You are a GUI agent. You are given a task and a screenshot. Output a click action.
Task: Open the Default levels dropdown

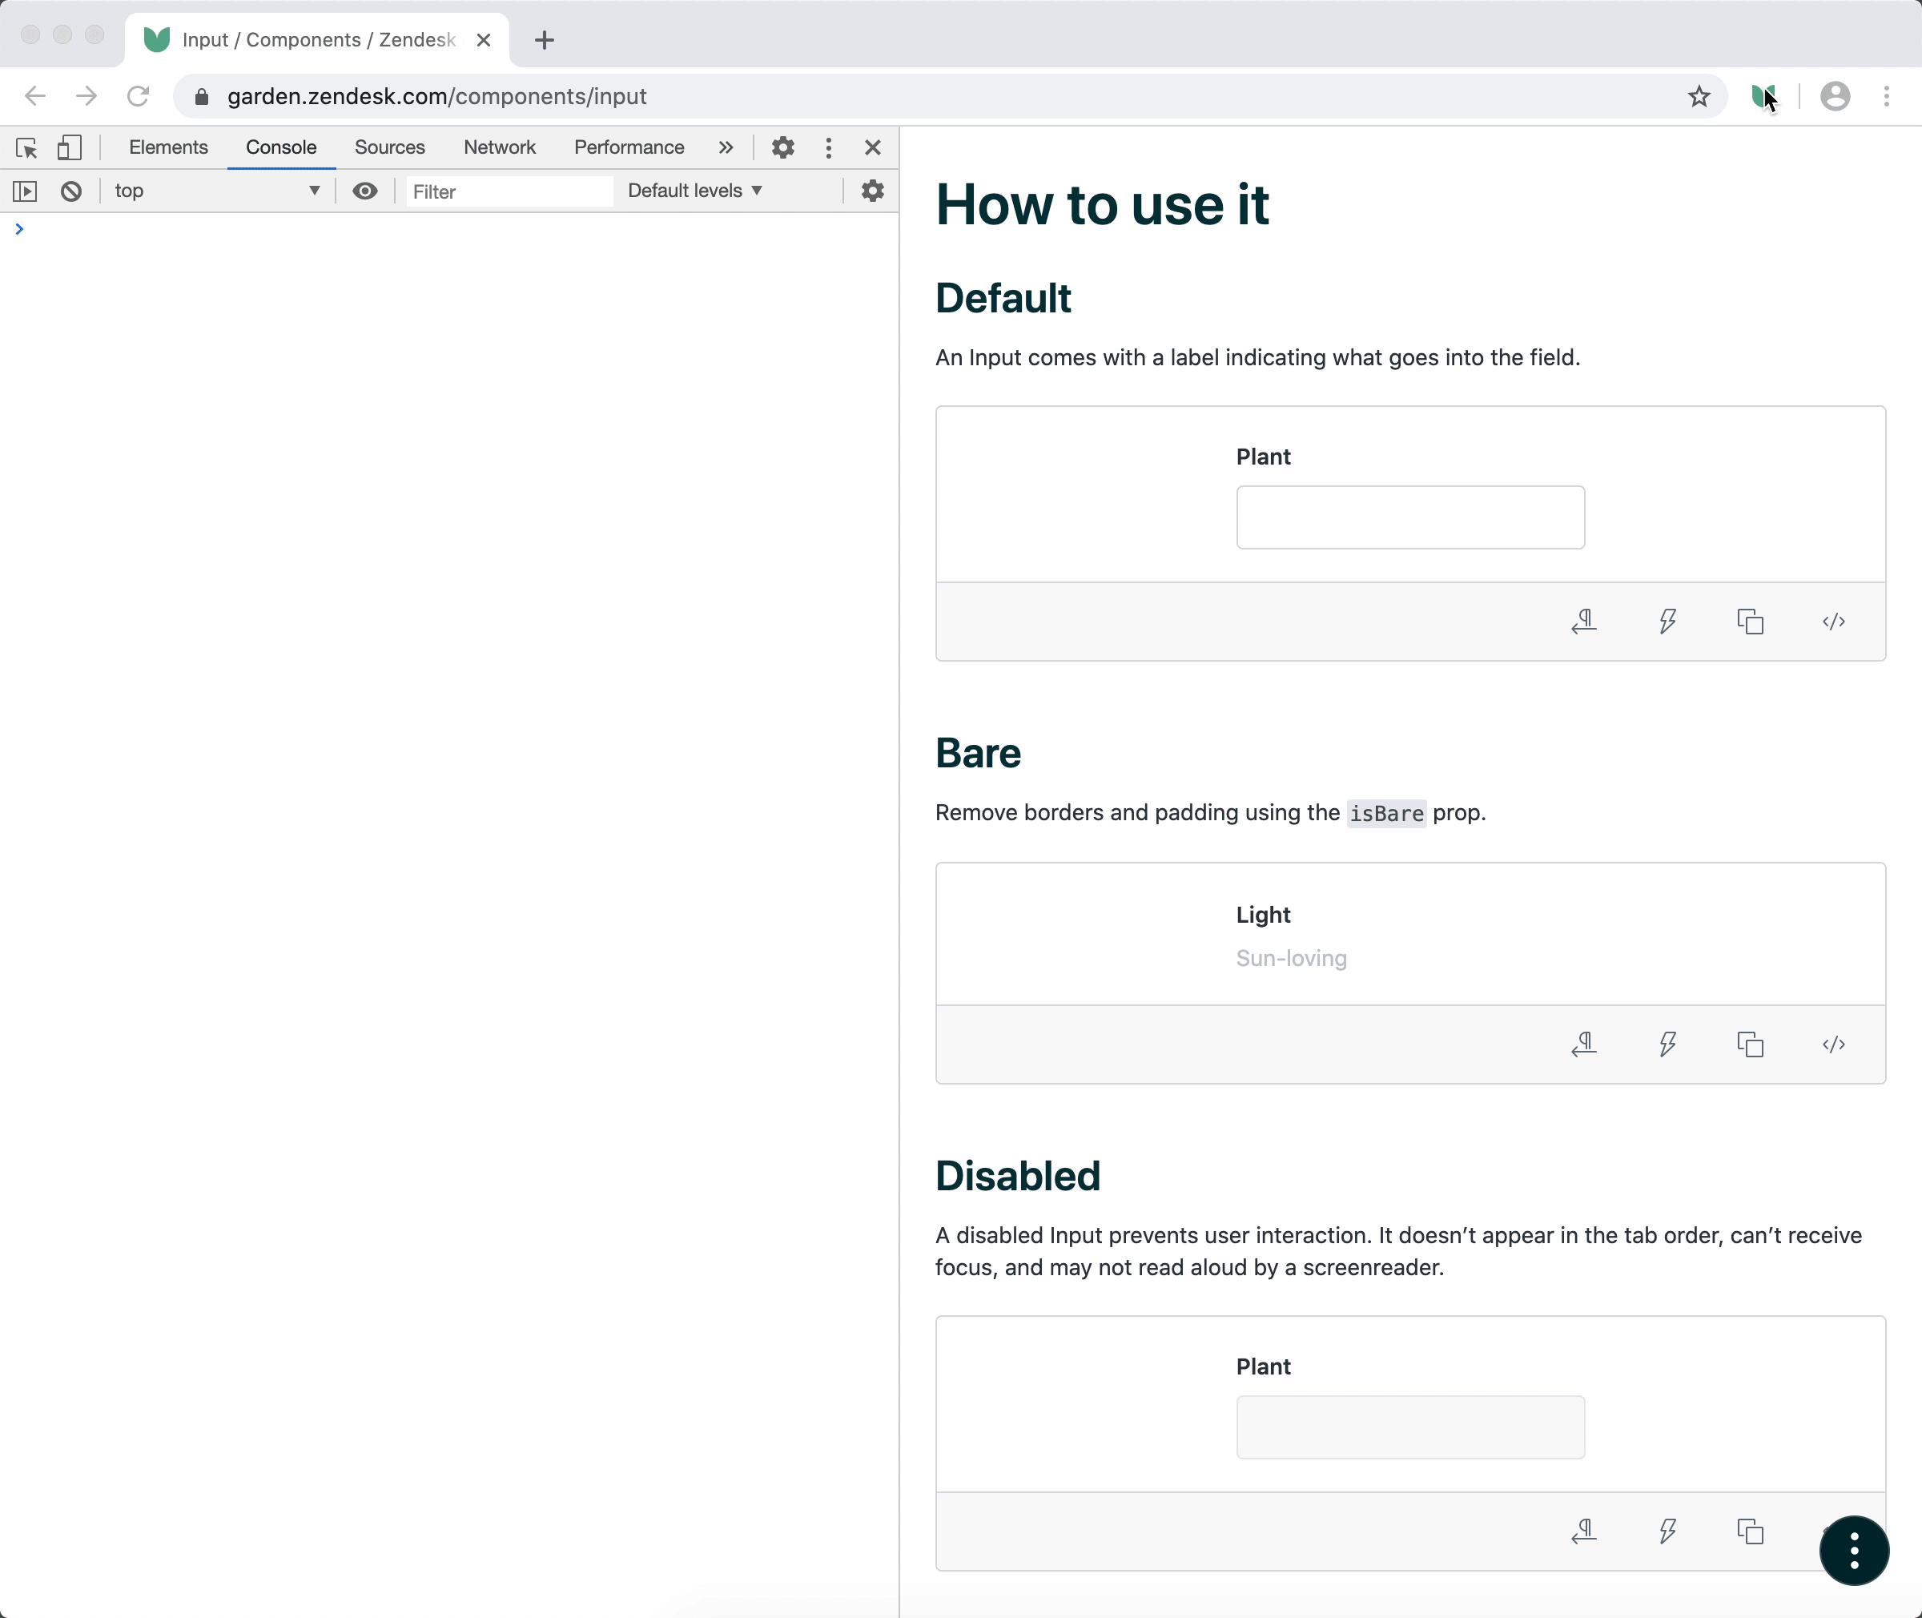pyautogui.click(x=694, y=191)
